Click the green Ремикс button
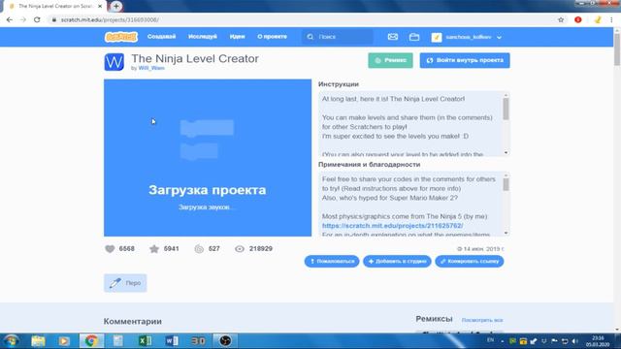The image size is (621, 349). [390, 60]
